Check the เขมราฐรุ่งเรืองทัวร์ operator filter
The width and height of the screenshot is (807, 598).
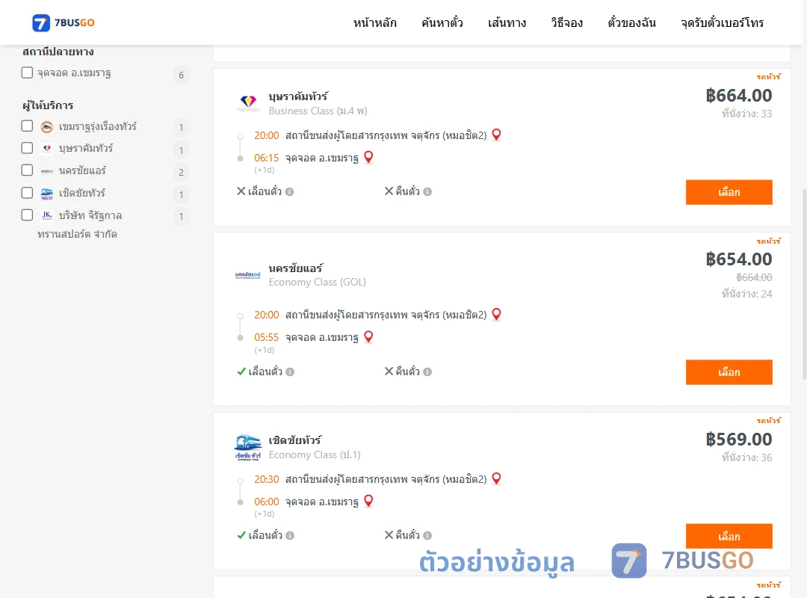(28, 126)
